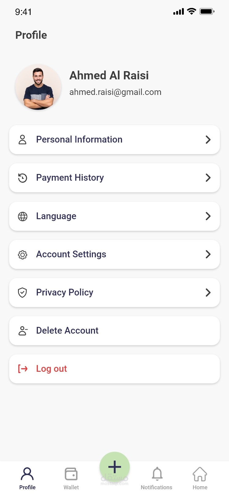
Task: Click the shield icon for Privacy Policy
Action: point(23,293)
